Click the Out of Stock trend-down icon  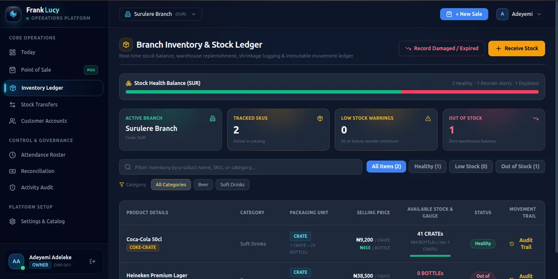click(x=536, y=118)
